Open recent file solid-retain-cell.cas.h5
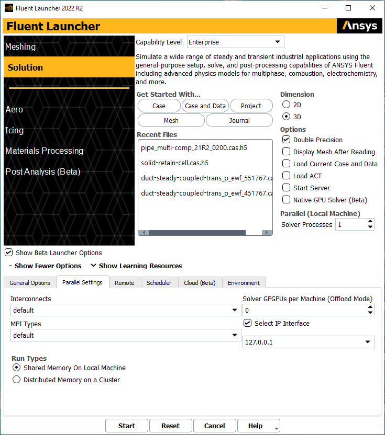The image size is (385, 435). click(205, 163)
